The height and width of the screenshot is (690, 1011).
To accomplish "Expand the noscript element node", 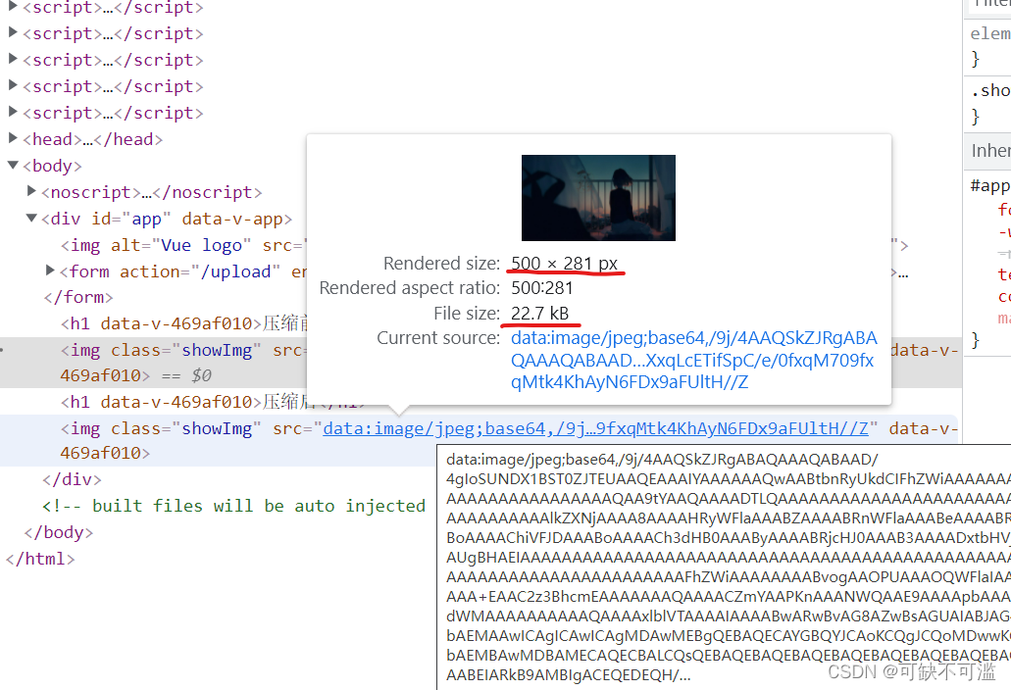I will [x=31, y=191].
